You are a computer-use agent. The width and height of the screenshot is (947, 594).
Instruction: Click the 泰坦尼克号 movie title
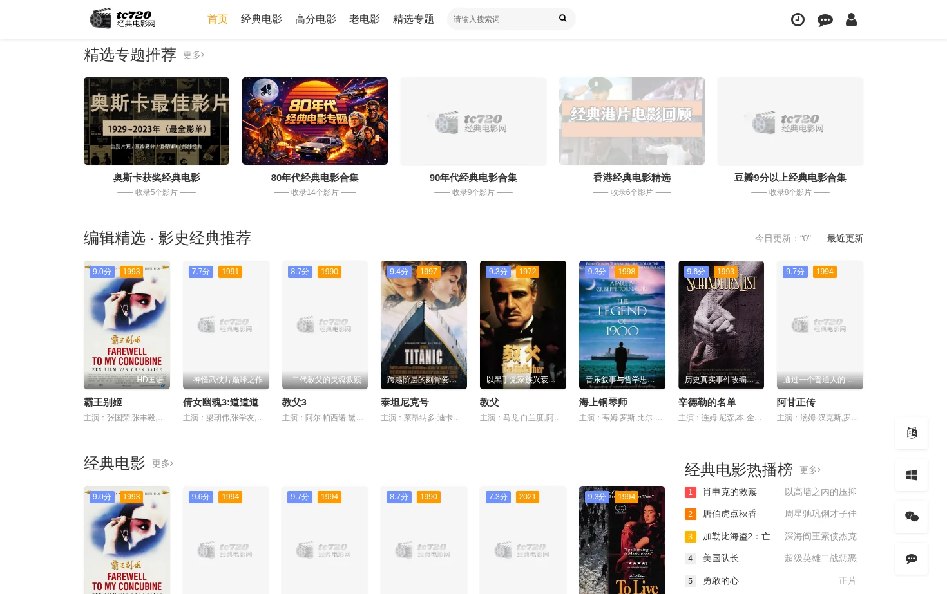pos(405,402)
